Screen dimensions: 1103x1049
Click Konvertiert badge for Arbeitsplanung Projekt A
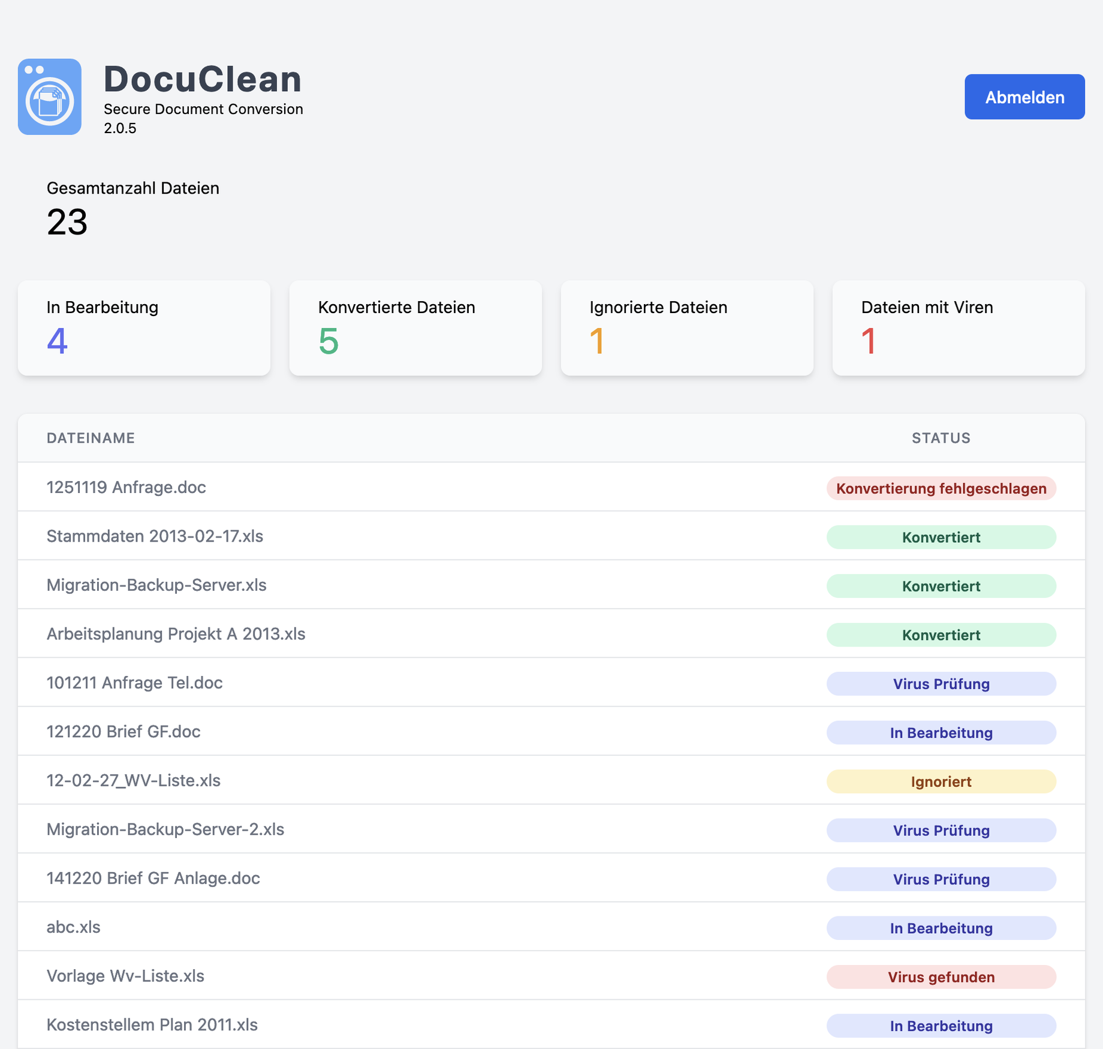coord(941,635)
